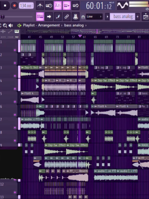Image resolution: width=149 pixels, height=199 pixels.
Task: Mute track 6 with its LED
Action: (15, 115)
